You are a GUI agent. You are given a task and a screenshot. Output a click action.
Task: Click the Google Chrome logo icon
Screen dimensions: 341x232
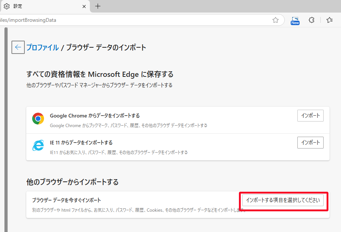coord(38,119)
